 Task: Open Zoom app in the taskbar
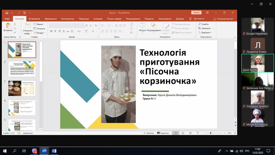[x=44, y=151]
